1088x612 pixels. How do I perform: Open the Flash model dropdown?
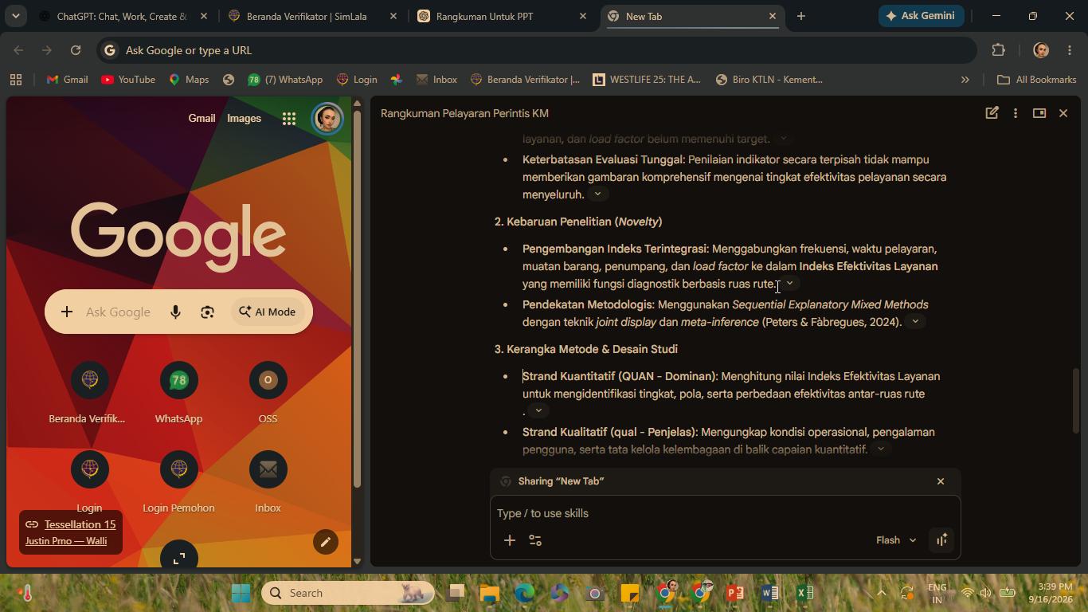pyautogui.click(x=896, y=540)
